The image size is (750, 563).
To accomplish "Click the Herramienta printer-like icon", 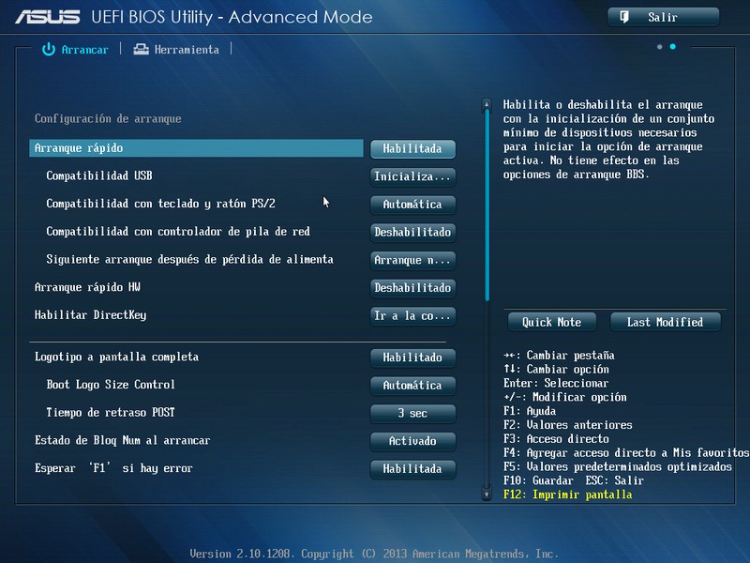I will (141, 50).
